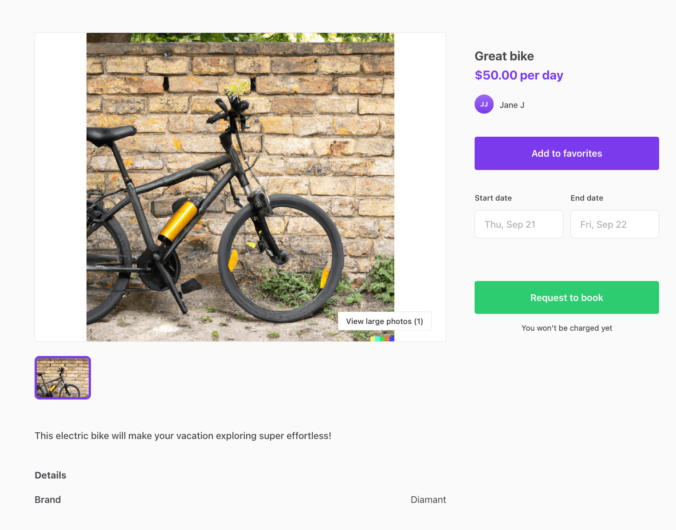The width and height of the screenshot is (676, 530).
Task: Click the "You won't be charged yet" note
Action: coord(566,328)
